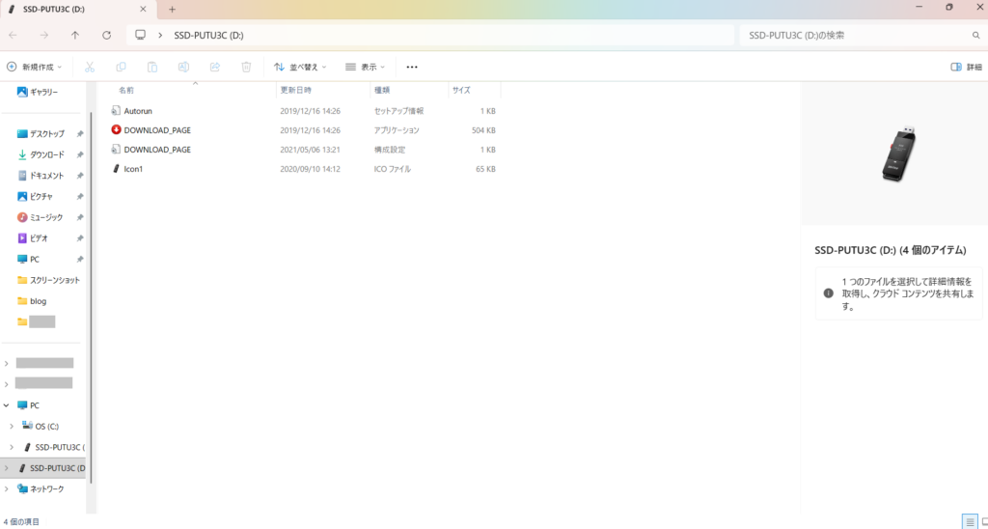Switch to large icons view in status bar

[982, 521]
